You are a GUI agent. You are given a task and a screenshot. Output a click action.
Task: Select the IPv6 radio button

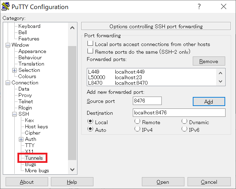click(184, 129)
